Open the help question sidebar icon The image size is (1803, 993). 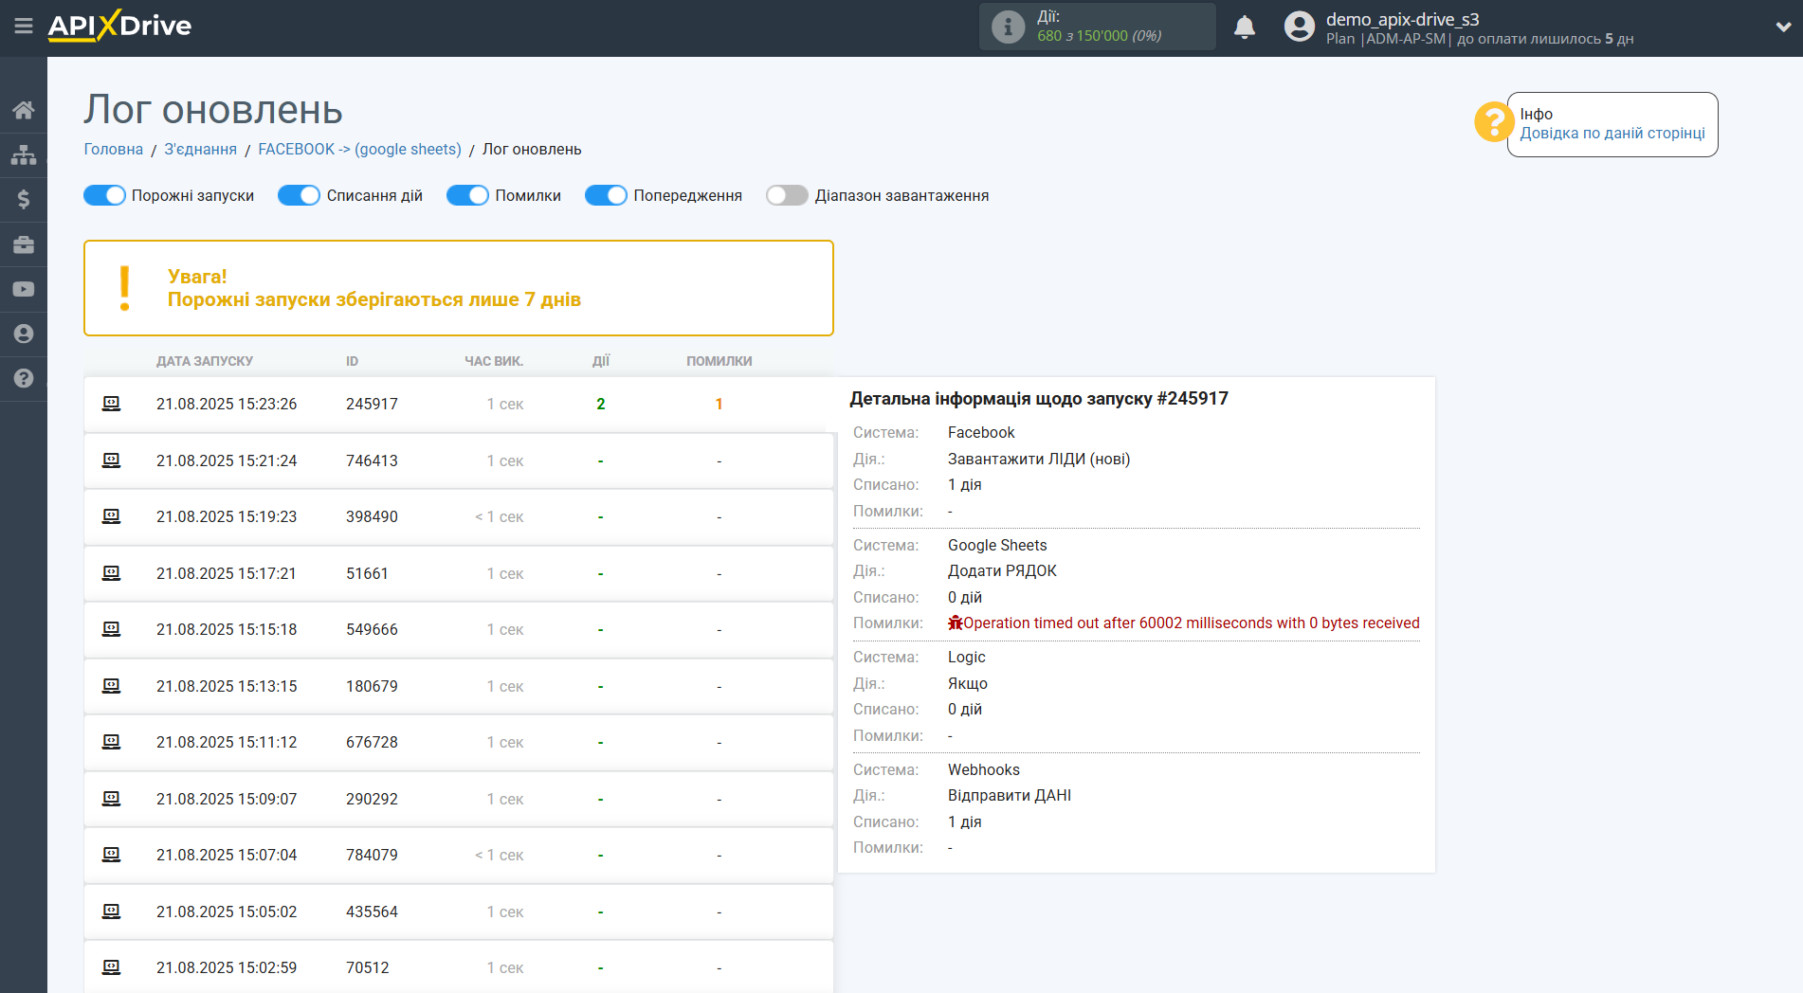point(24,378)
